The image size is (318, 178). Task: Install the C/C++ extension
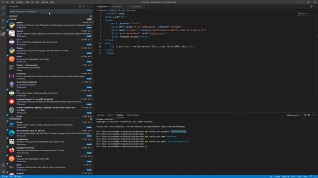coord(89,44)
